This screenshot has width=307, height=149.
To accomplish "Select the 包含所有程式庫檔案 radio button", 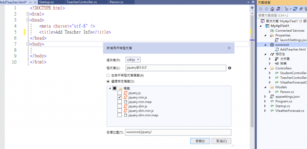I will click(x=108, y=75).
